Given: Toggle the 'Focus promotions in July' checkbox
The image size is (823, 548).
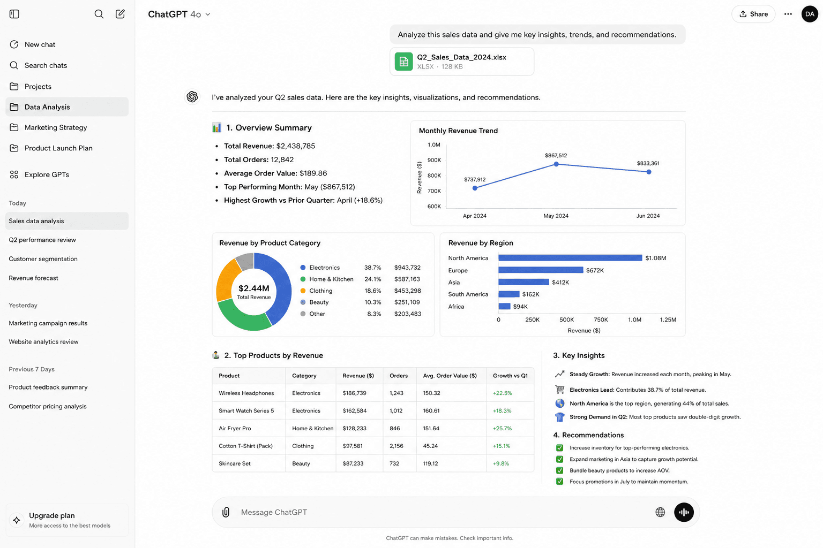Looking at the screenshot, I should [x=560, y=482].
